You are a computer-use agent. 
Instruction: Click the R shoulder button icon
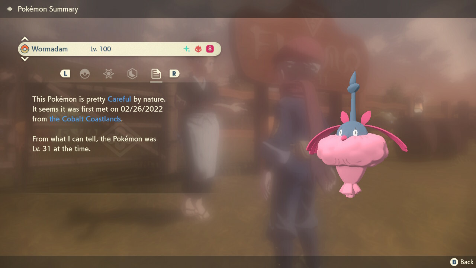[174, 74]
